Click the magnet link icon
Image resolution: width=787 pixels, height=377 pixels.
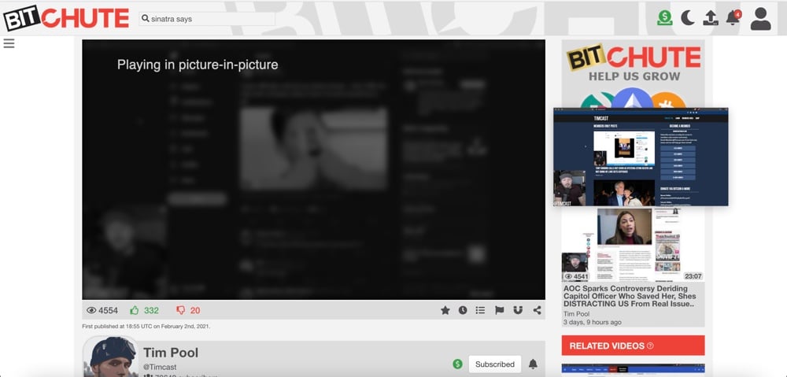pyautogui.click(x=518, y=310)
